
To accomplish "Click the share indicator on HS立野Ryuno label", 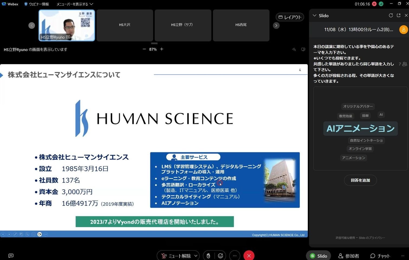I will [68, 37].
